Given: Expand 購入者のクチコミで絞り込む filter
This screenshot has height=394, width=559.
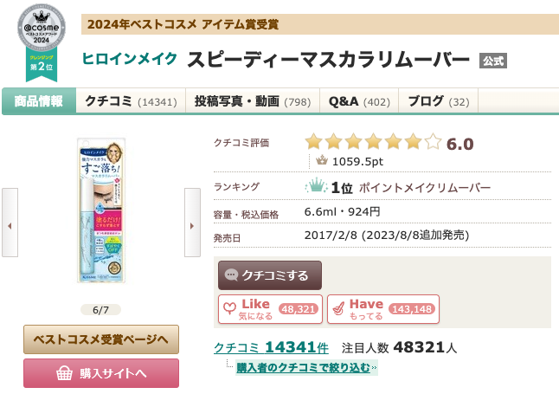Looking at the screenshot, I should [296, 368].
